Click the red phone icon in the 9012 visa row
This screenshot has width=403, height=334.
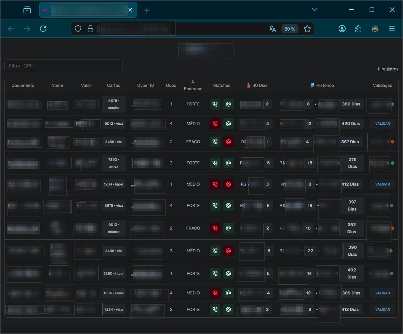point(215,124)
